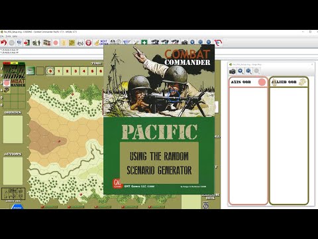Select time track space 1
Screen dimensions: 318x239
click(x=59, y=71)
